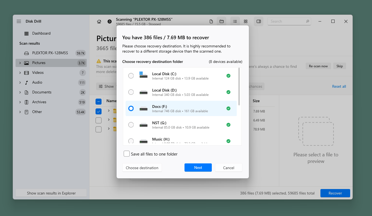Click green checkmark for NST (G:)
The width and height of the screenshot is (372, 216).
(x=228, y=125)
